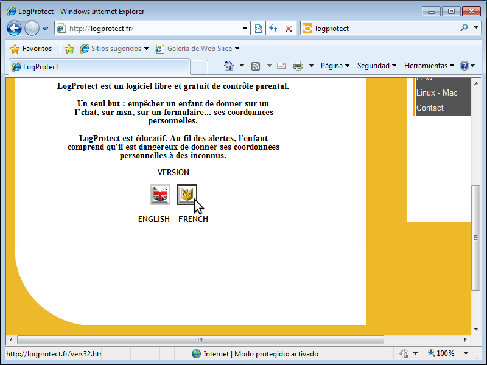Open the Linux - Mac sidebar link
Image resolution: width=487 pixels, height=365 pixels.
tap(443, 93)
